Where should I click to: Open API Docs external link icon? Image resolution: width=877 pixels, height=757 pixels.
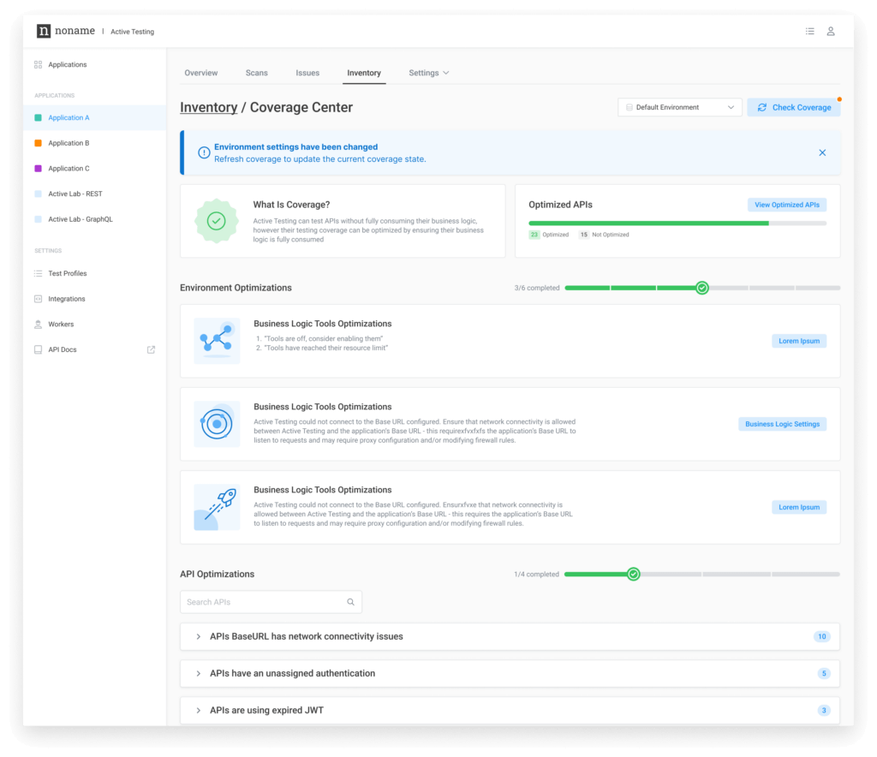pyautogui.click(x=152, y=349)
